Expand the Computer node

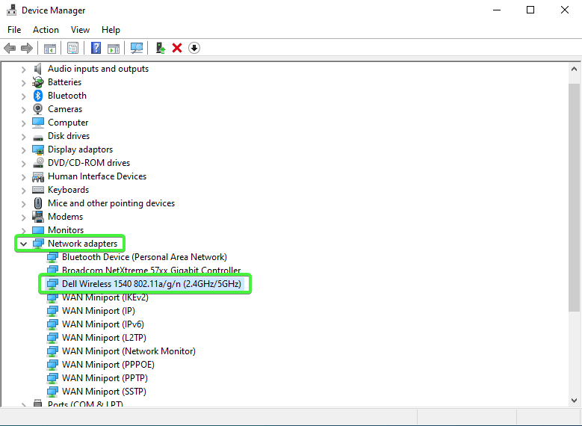point(23,123)
